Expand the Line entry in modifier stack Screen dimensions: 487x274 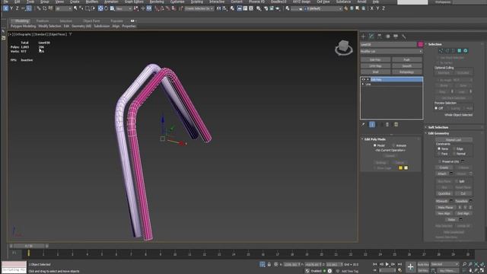(x=363, y=84)
